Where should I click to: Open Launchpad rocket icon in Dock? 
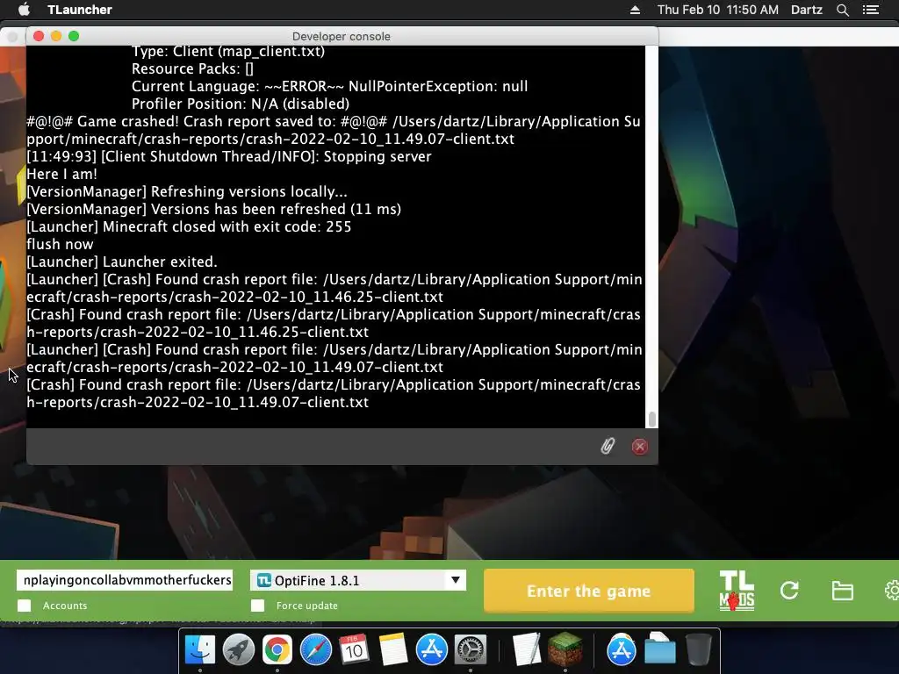238,649
